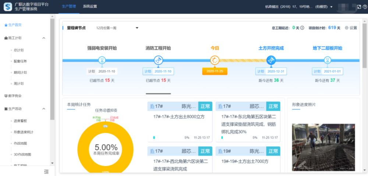
Task: Open 作战地图 in sidebar
Action: point(20,143)
